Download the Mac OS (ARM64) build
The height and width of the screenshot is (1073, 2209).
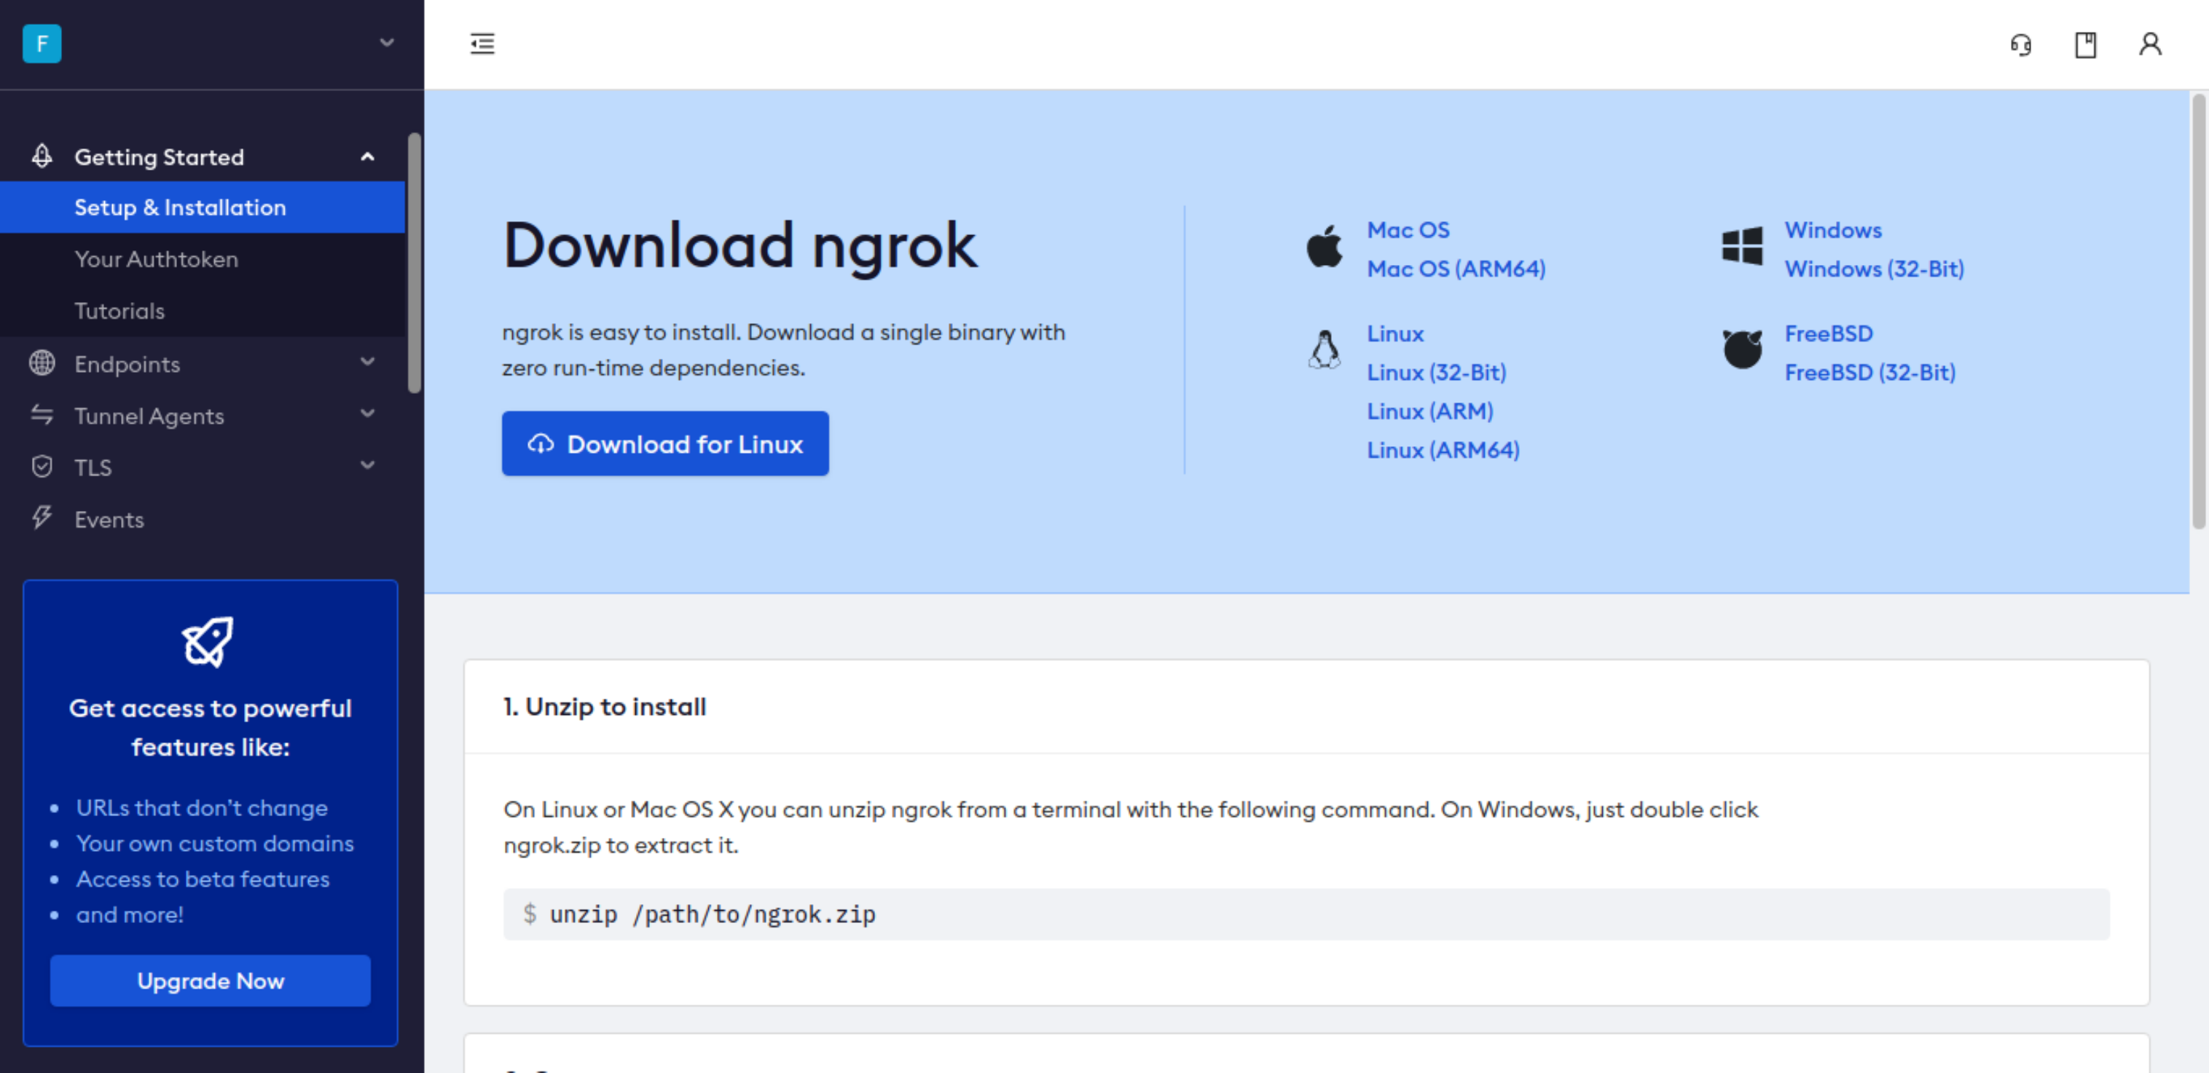pyautogui.click(x=1455, y=269)
